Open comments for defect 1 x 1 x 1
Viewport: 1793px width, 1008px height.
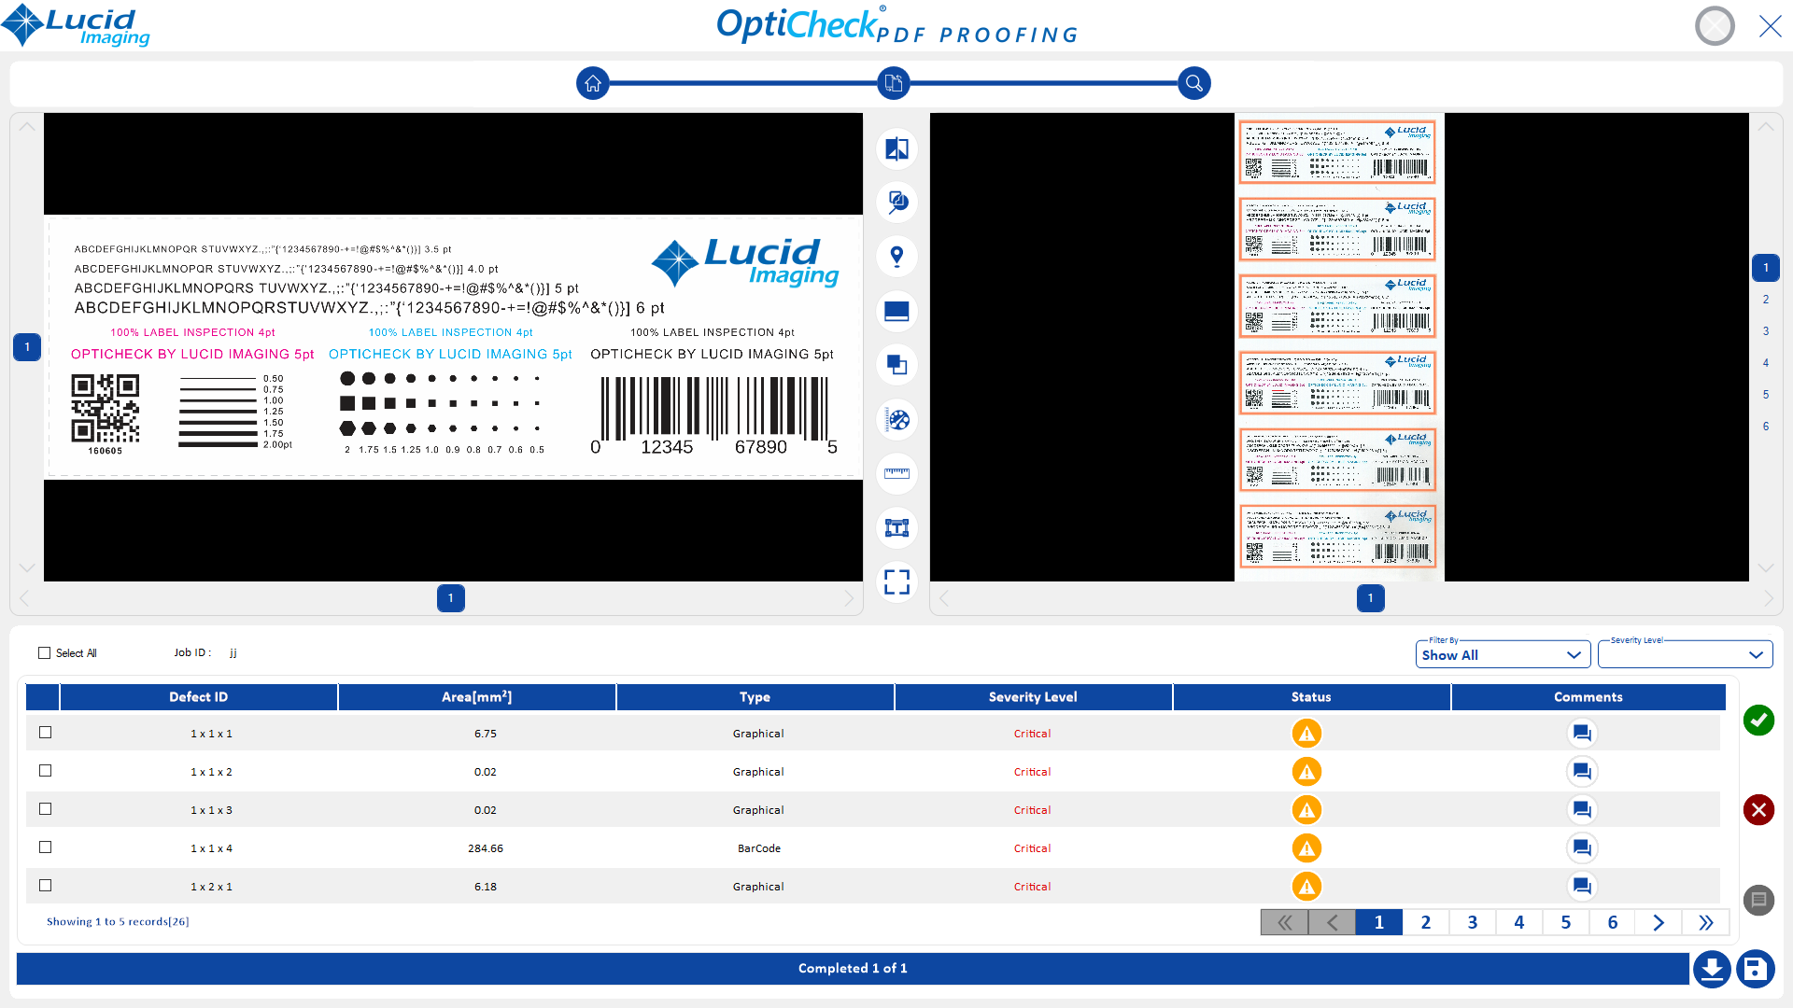click(x=1582, y=734)
